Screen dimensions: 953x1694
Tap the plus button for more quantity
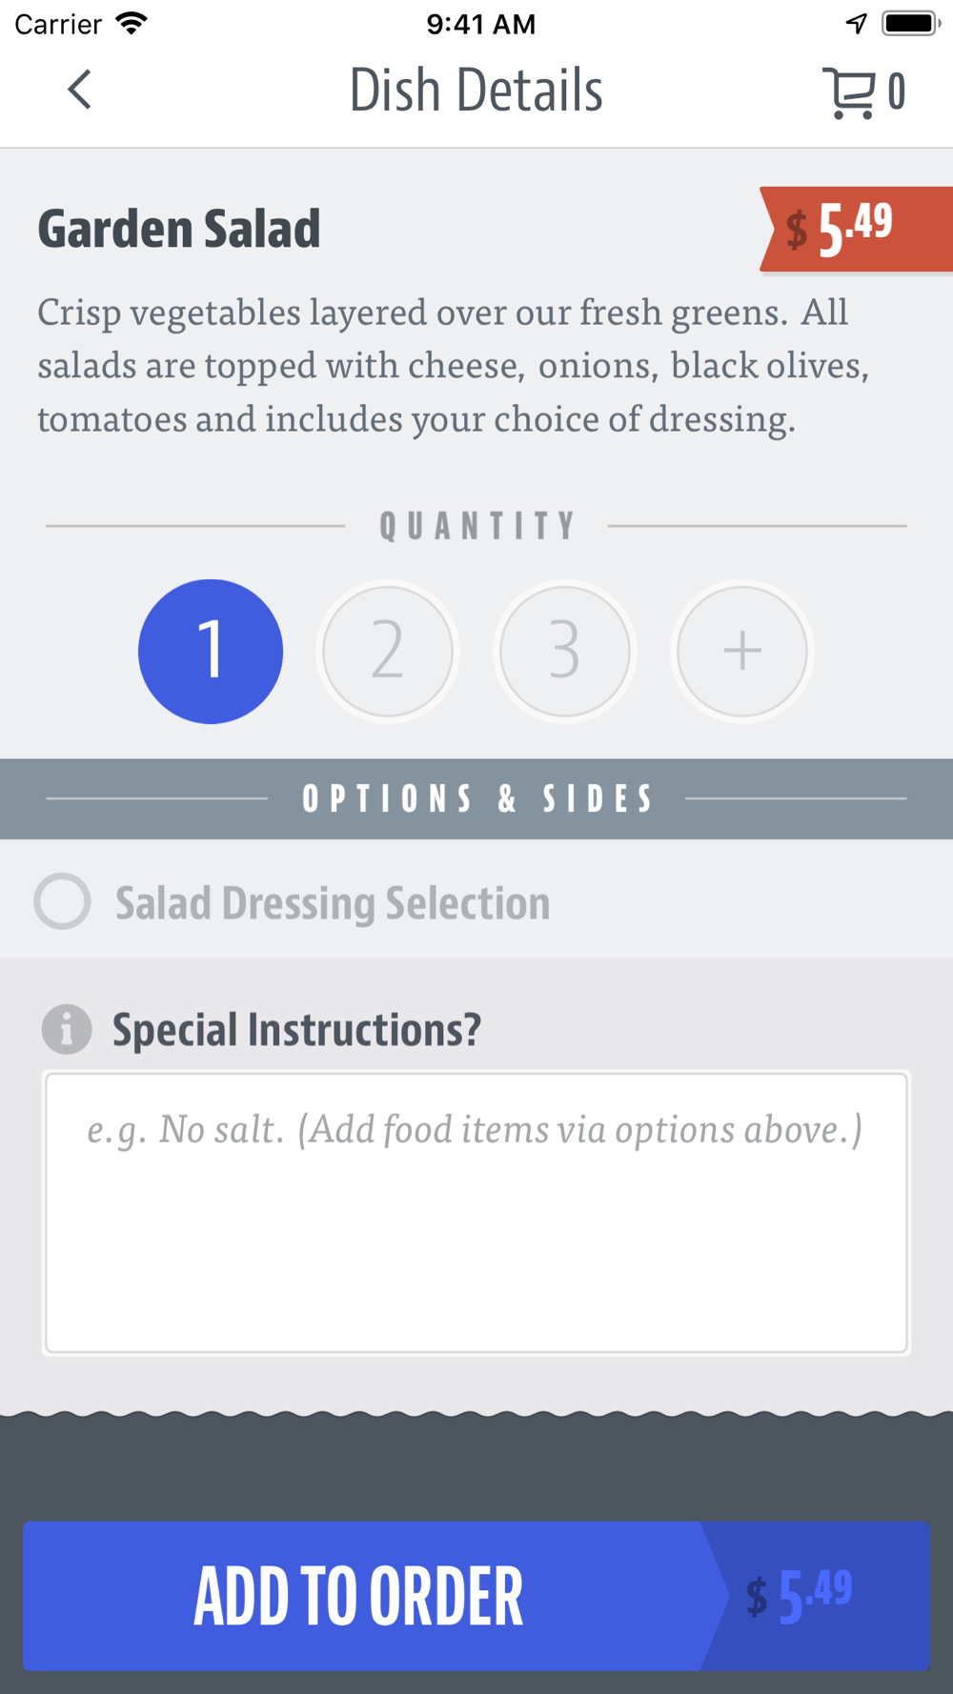742,652
